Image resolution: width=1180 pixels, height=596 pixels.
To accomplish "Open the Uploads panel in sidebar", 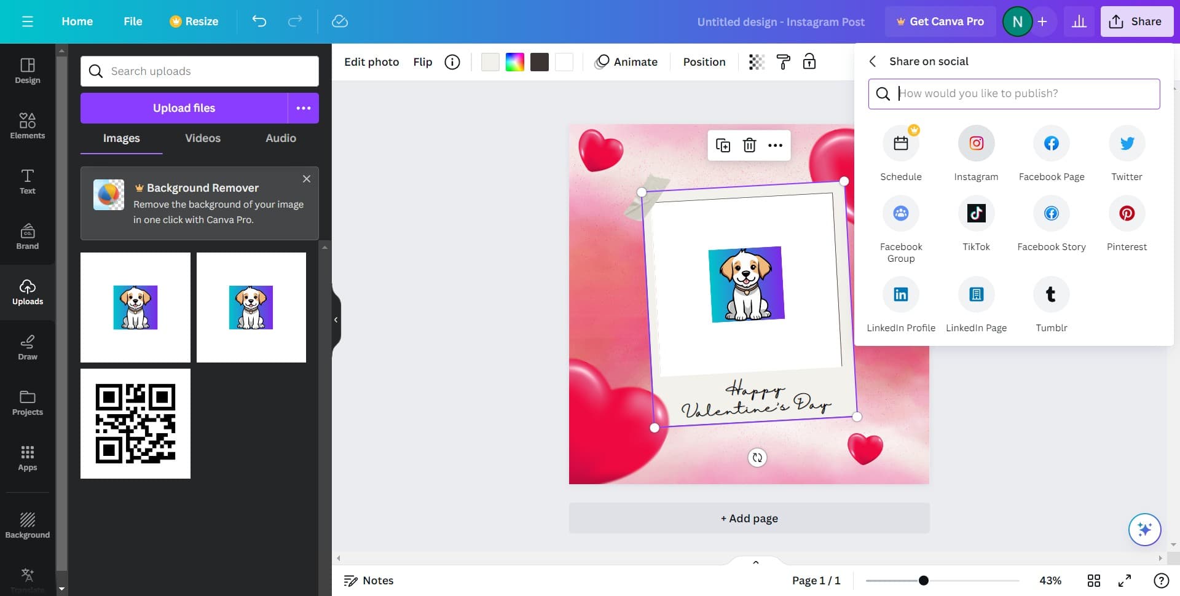I will click(x=27, y=292).
